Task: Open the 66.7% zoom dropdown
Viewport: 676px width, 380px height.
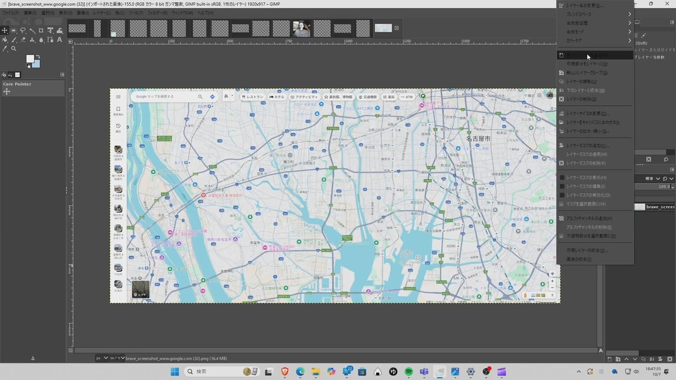Action: click(x=117, y=358)
